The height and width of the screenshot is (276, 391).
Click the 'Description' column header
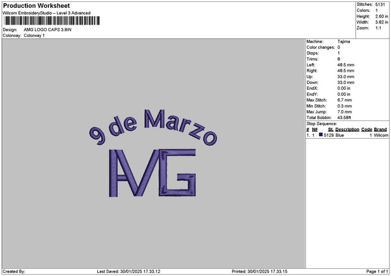[x=347, y=130]
